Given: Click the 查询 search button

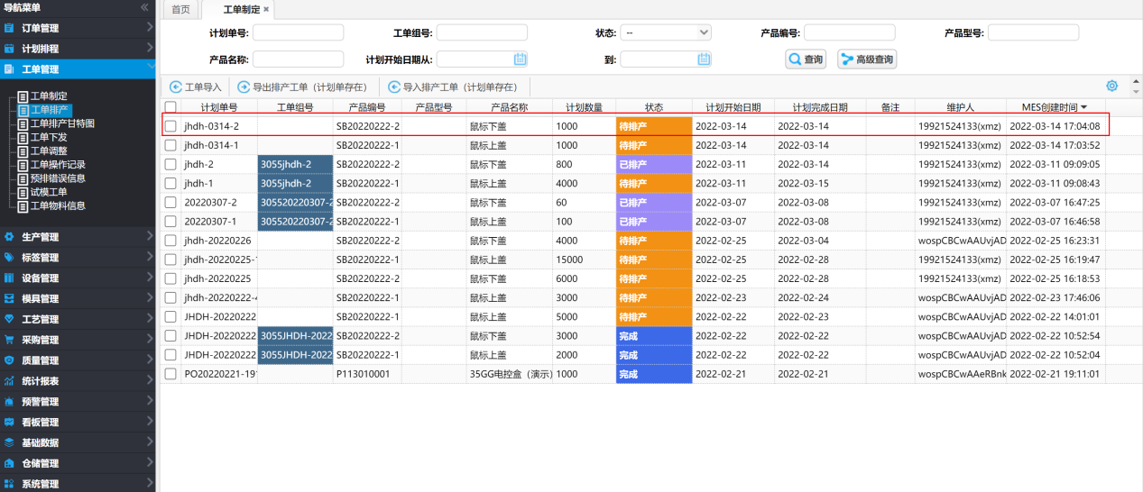Looking at the screenshot, I should pyautogui.click(x=806, y=59).
